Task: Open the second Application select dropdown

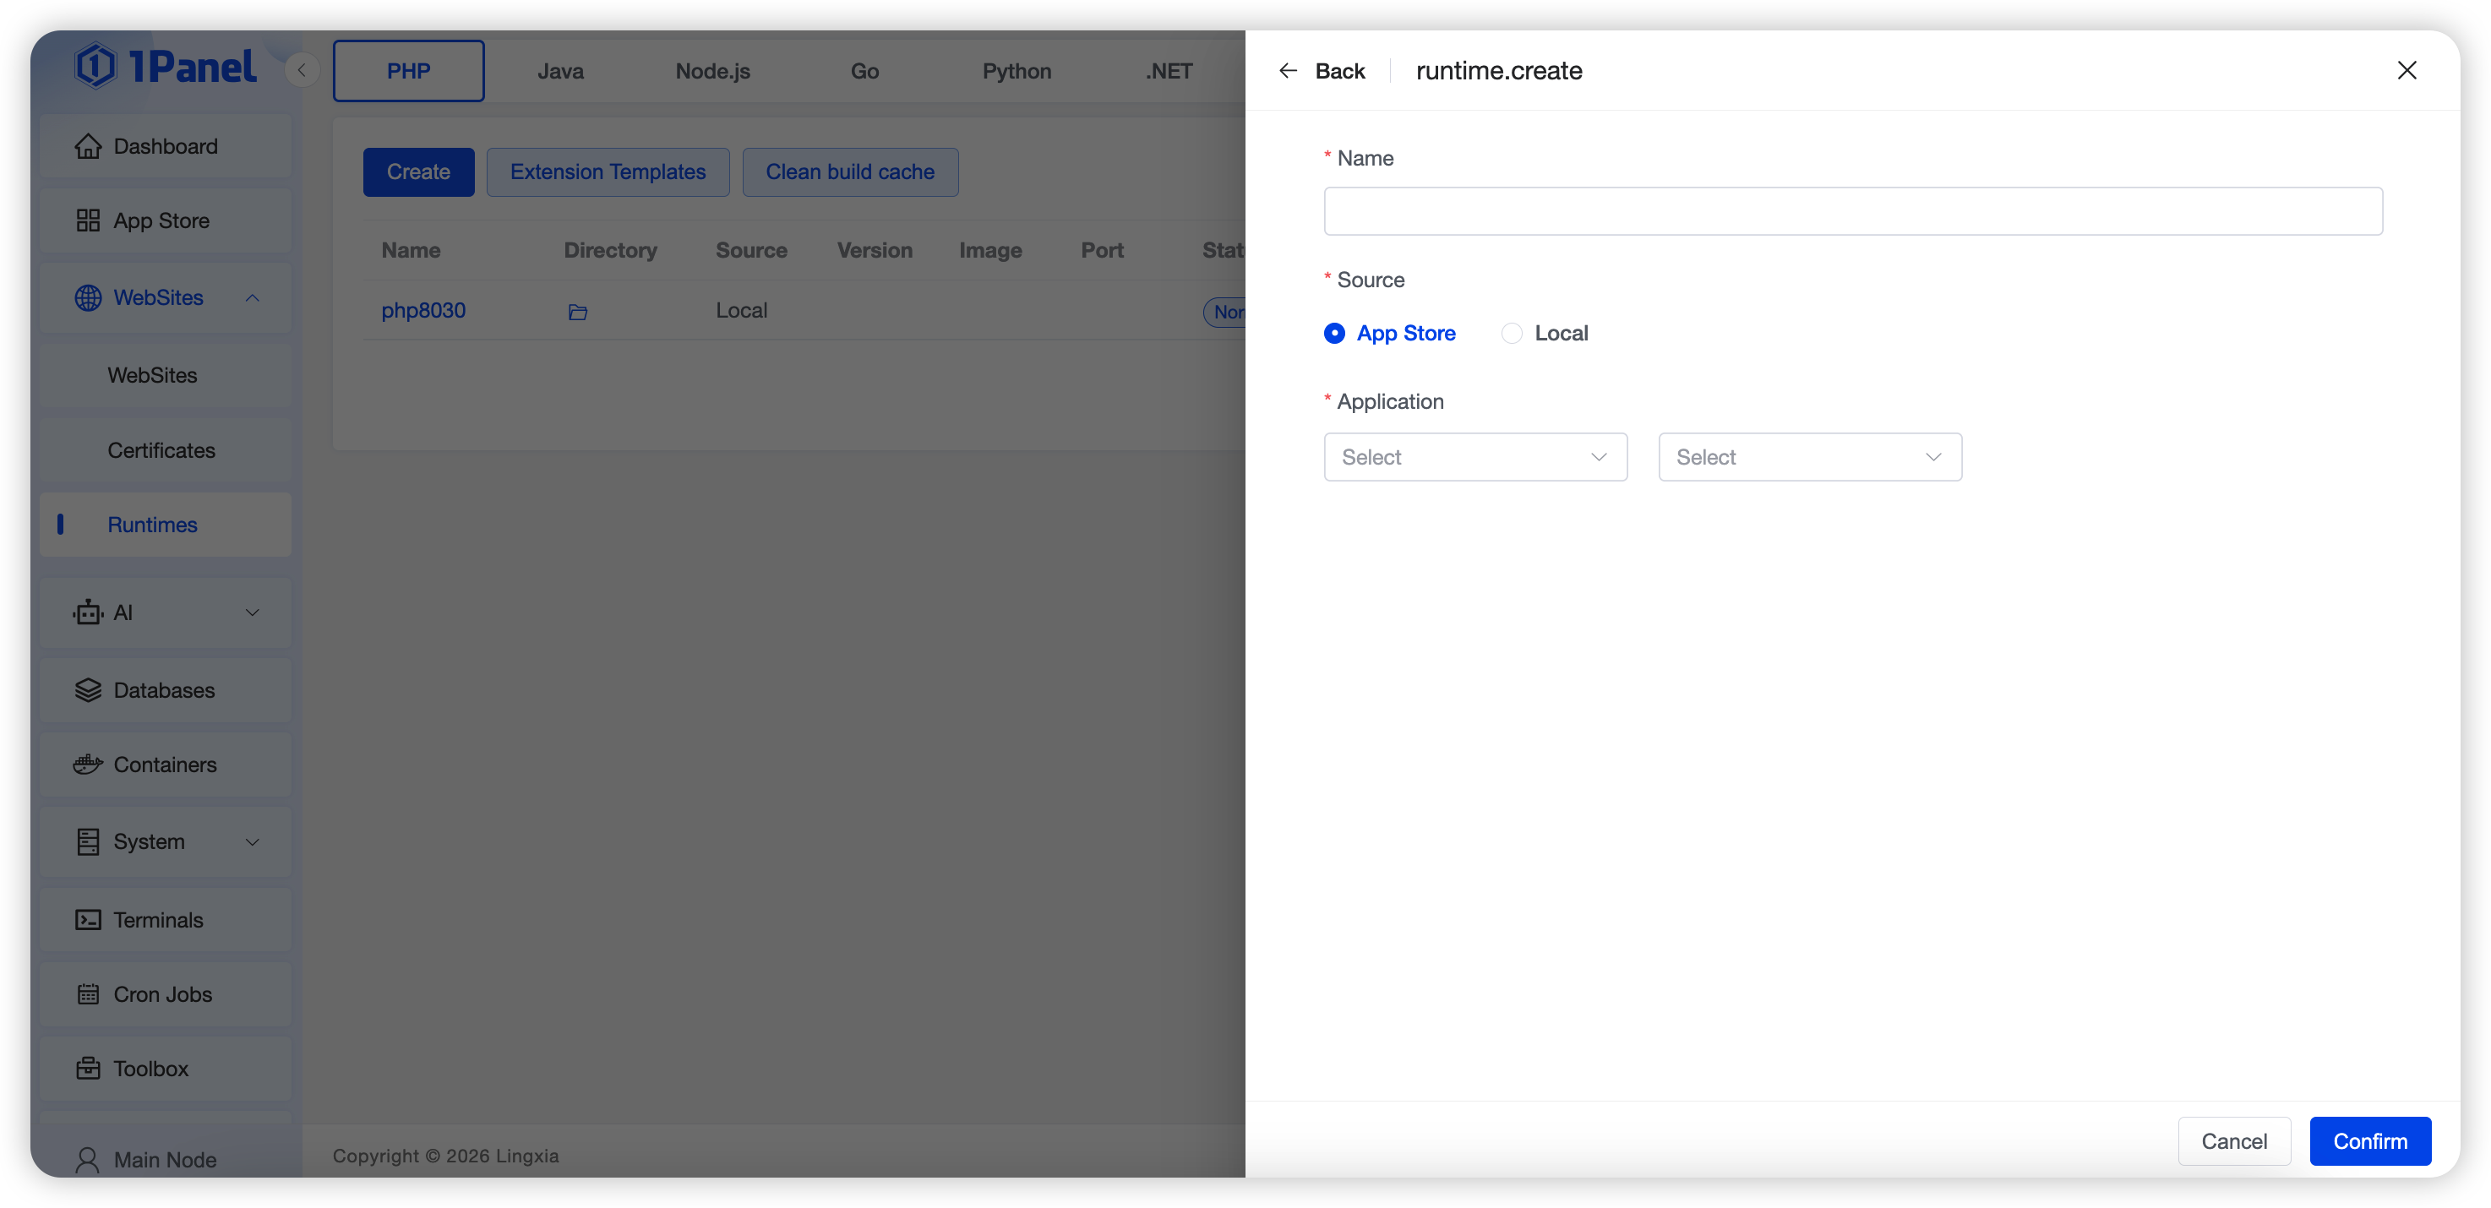Action: (x=1809, y=457)
